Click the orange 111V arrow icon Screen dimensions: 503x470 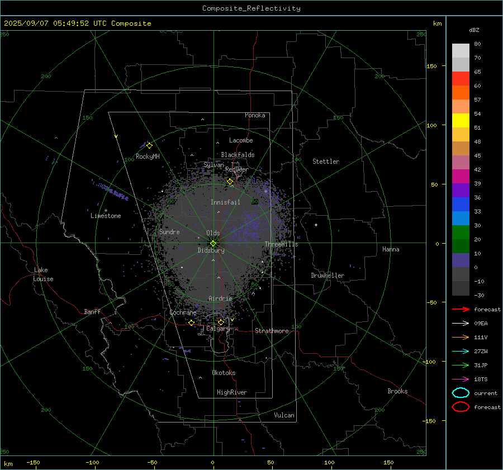point(461,337)
